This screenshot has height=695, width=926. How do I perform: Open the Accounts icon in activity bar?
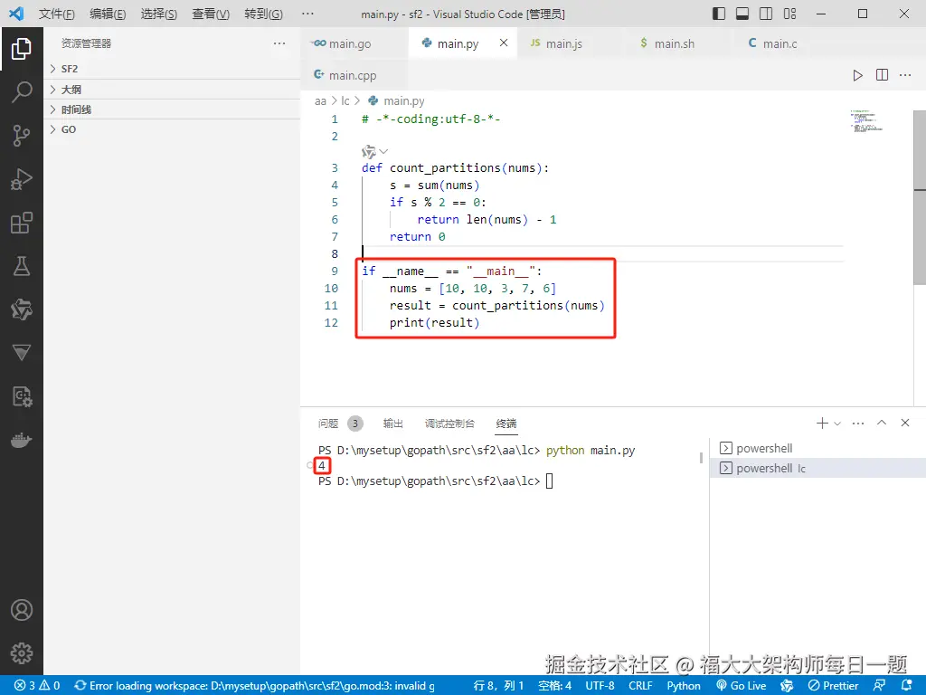click(22, 610)
